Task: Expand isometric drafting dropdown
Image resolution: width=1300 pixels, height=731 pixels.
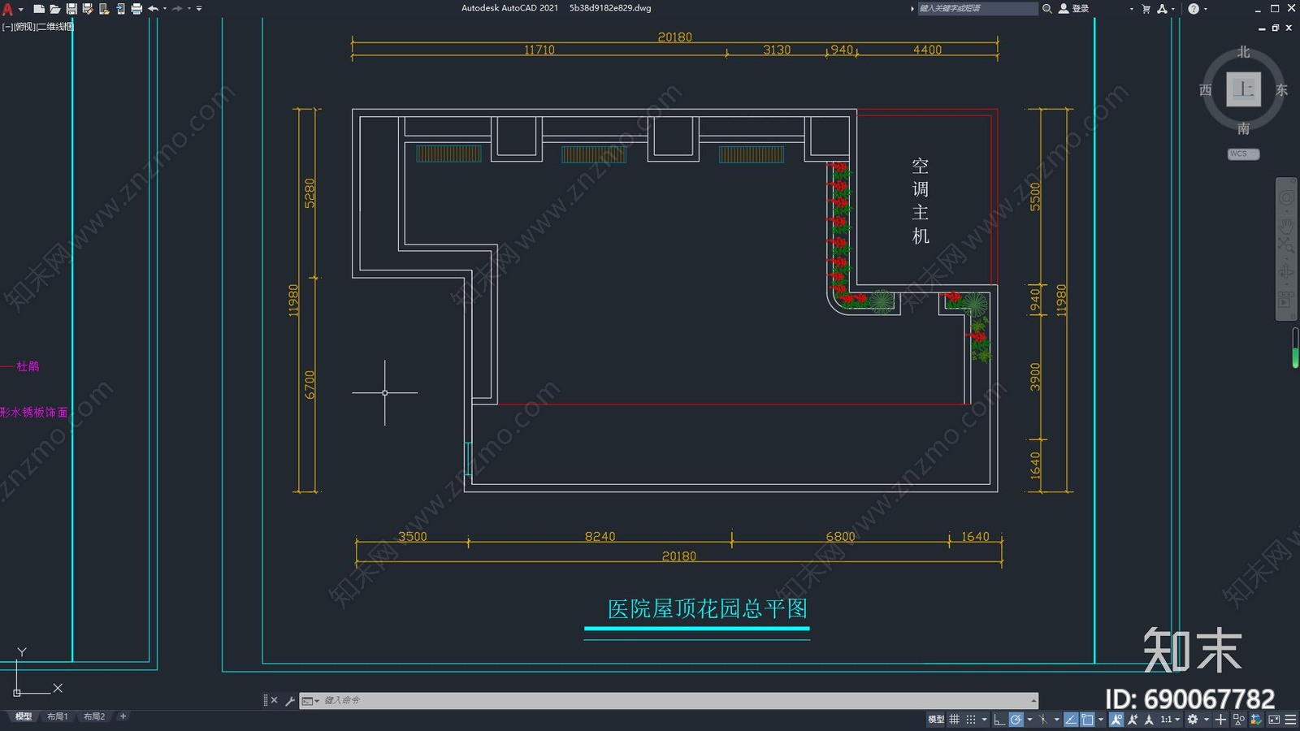Action: coord(1056,719)
